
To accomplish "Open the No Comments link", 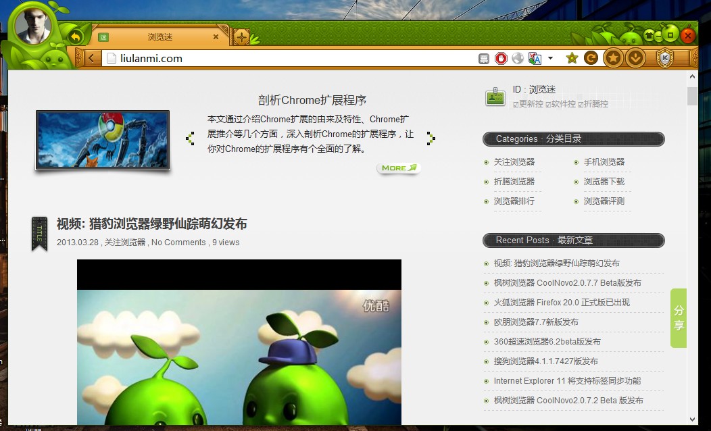I will click(x=178, y=243).
